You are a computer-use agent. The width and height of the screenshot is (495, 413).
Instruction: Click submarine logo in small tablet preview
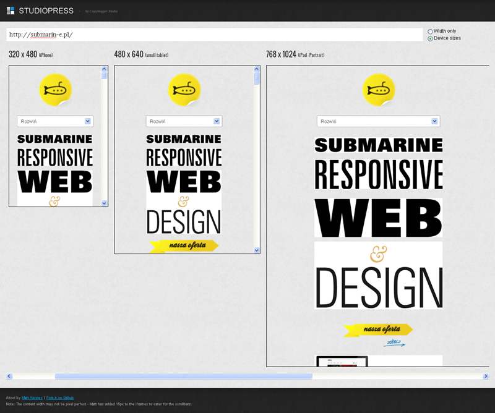tap(184, 90)
